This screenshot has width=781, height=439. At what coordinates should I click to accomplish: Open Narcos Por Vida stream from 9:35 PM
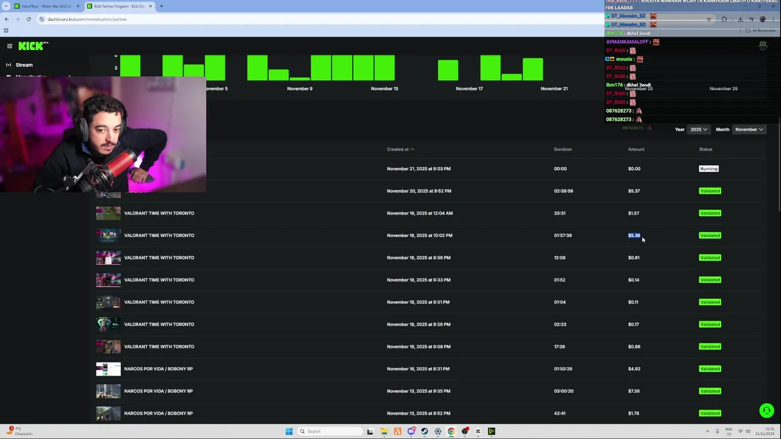click(x=158, y=391)
